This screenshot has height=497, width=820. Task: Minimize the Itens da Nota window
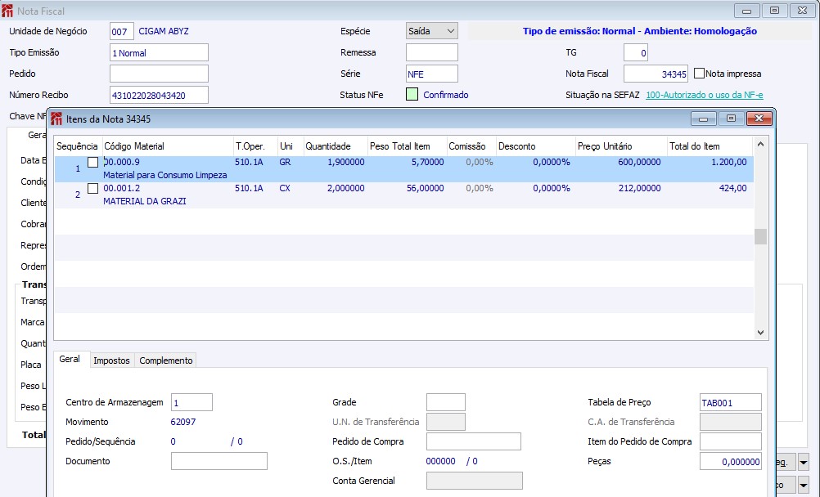click(703, 119)
